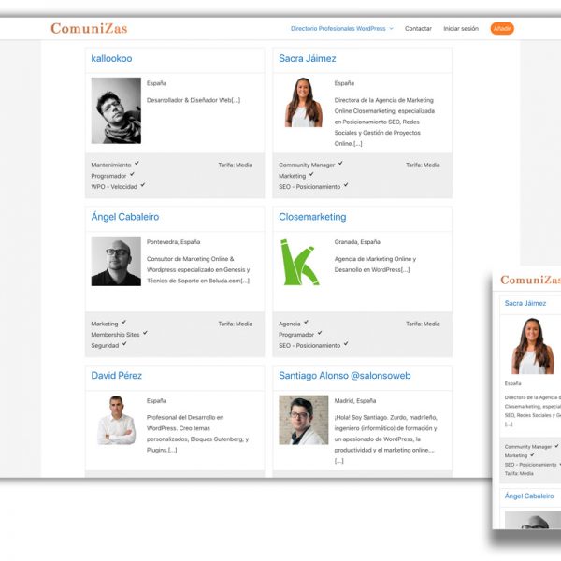Click ComuniZas logo in mobile preview window
561x561 pixels.
pos(530,280)
